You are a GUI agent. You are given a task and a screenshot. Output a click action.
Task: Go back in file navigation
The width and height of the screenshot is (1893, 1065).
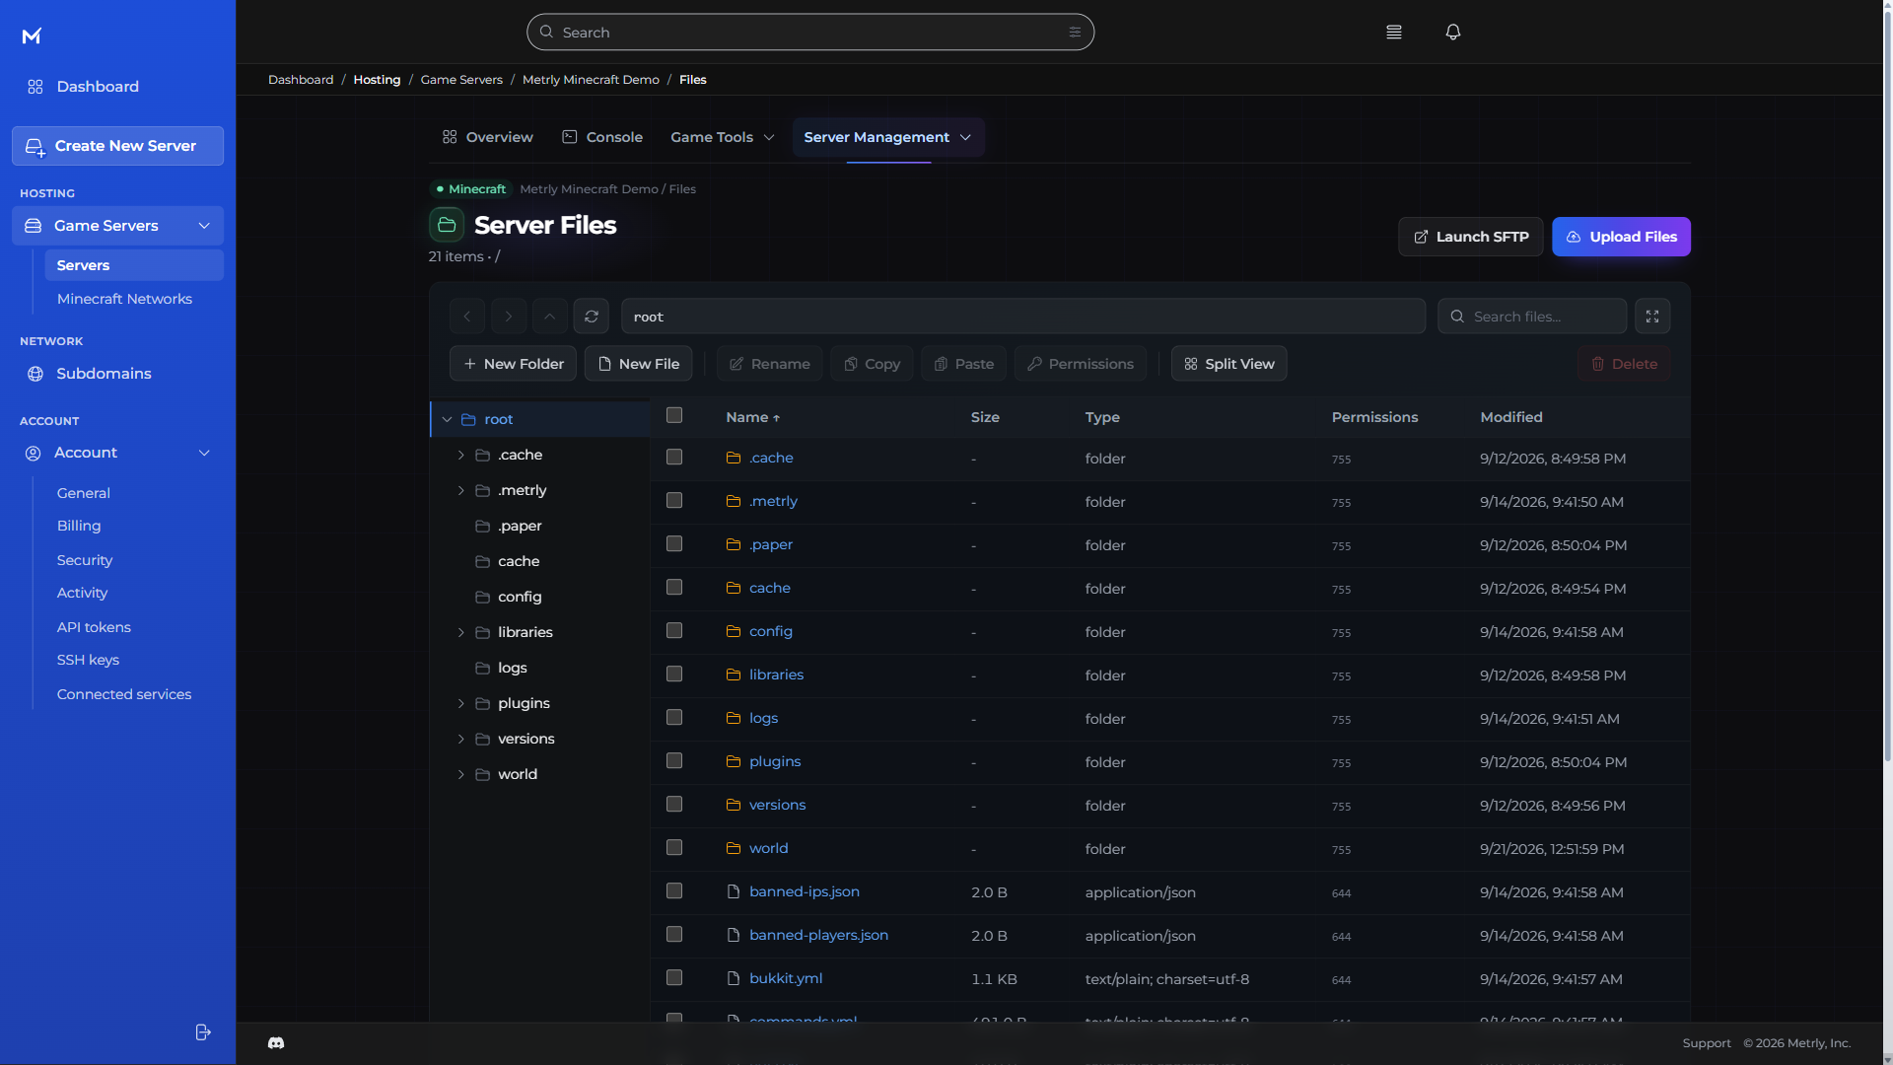467,317
